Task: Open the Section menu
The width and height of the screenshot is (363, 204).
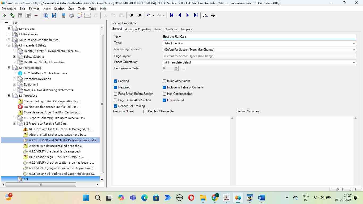Action: tap(59, 9)
